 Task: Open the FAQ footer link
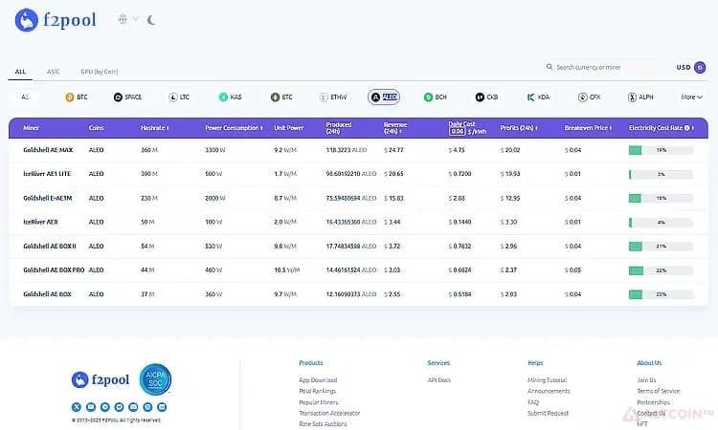tap(533, 402)
